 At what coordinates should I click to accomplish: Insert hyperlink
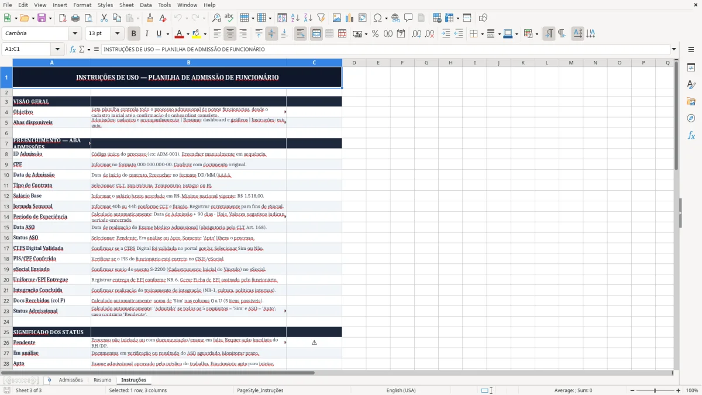click(x=395, y=18)
